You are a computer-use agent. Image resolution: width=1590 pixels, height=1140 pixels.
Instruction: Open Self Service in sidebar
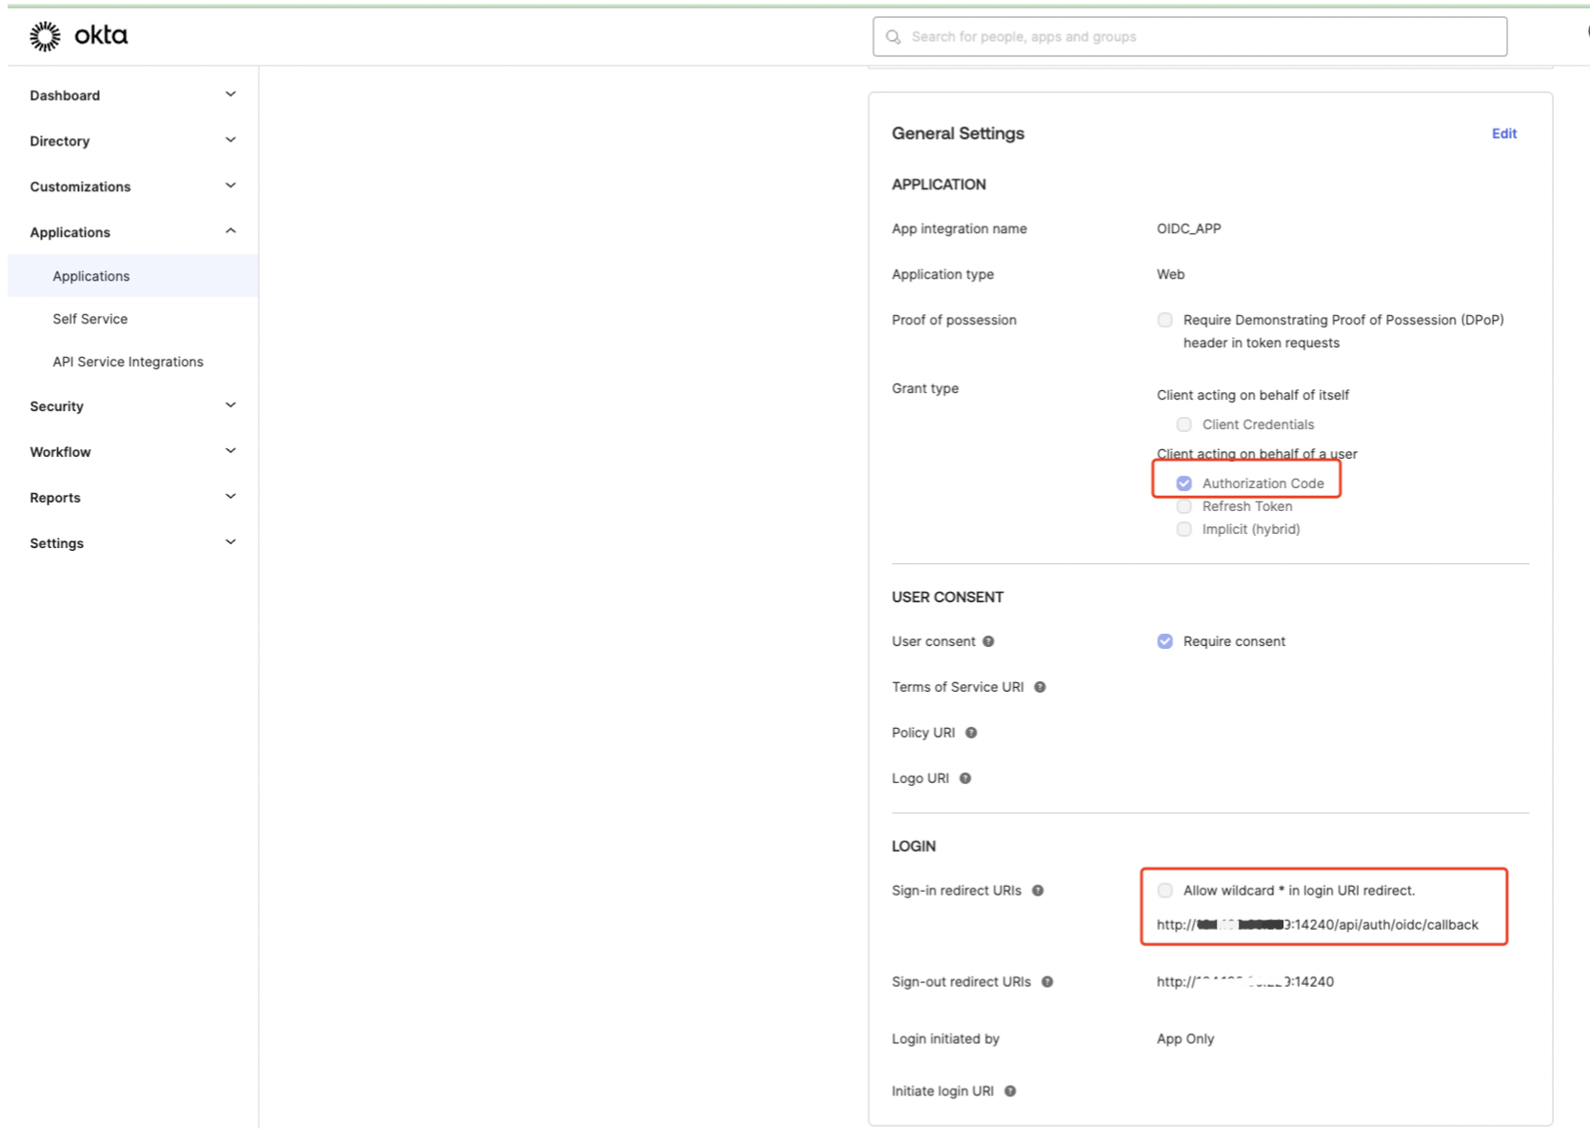point(90,319)
